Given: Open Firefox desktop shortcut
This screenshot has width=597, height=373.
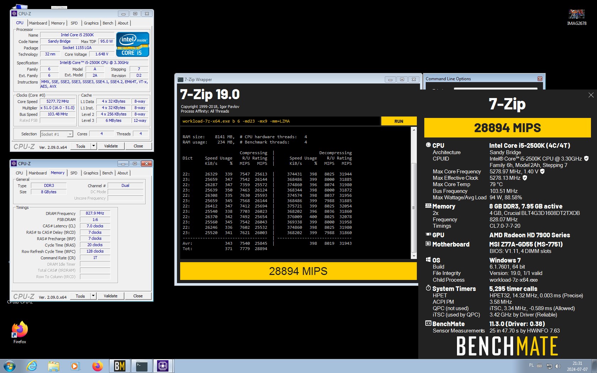Looking at the screenshot, I should pyautogui.click(x=20, y=333).
